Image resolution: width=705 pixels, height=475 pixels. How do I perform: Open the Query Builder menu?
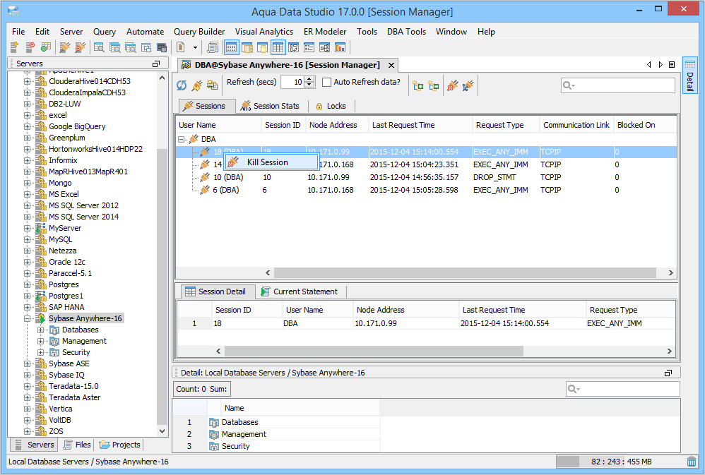pyautogui.click(x=199, y=32)
